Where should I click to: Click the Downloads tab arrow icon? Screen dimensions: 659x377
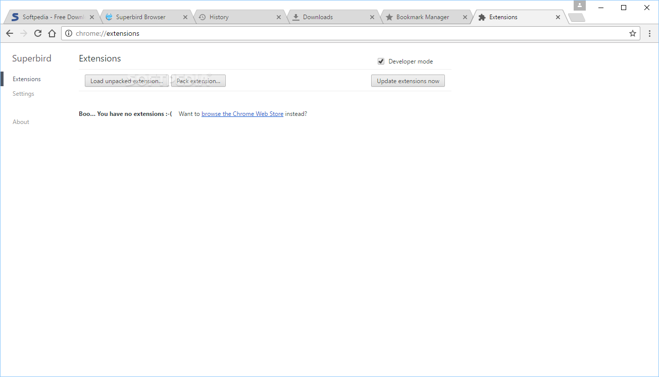pyautogui.click(x=296, y=17)
